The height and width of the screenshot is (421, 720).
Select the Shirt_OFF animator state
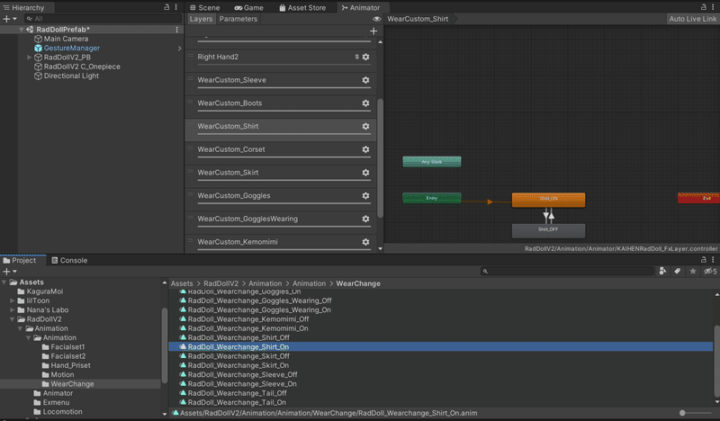(x=548, y=230)
